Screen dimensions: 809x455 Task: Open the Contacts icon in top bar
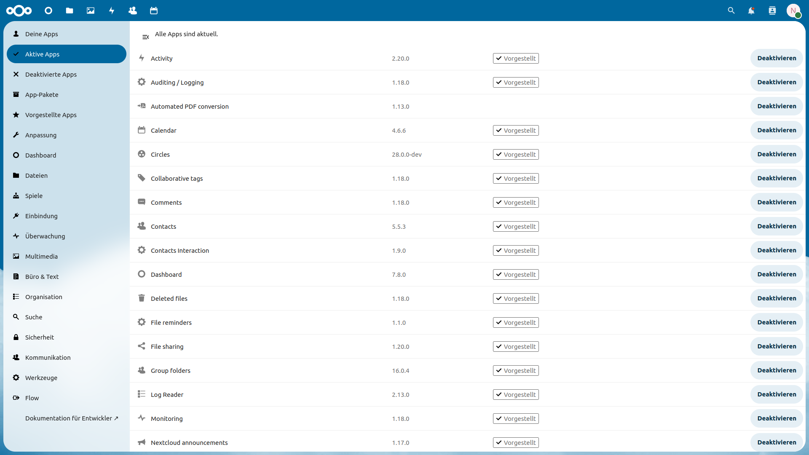pyautogui.click(x=133, y=11)
